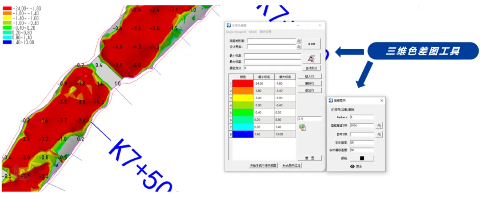480x199 pixels.
Task: Close the 高程显示 dialog
Action: pos(382,101)
